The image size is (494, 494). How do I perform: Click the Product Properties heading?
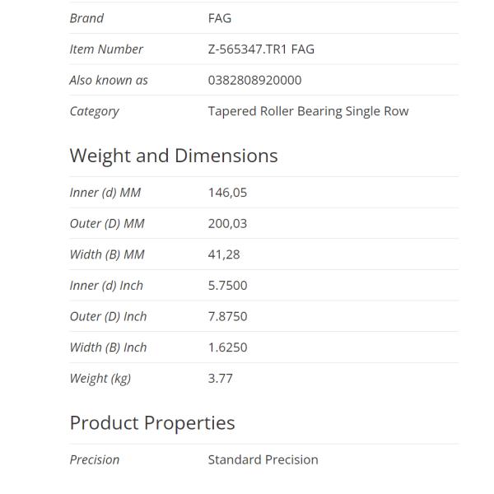pyautogui.click(x=152, y=423)
